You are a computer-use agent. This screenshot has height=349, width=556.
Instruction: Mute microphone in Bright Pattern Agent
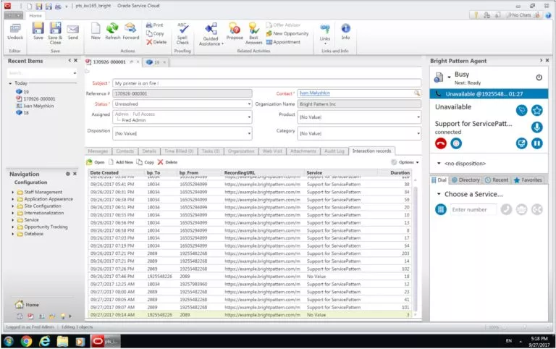tap(537, 127)
